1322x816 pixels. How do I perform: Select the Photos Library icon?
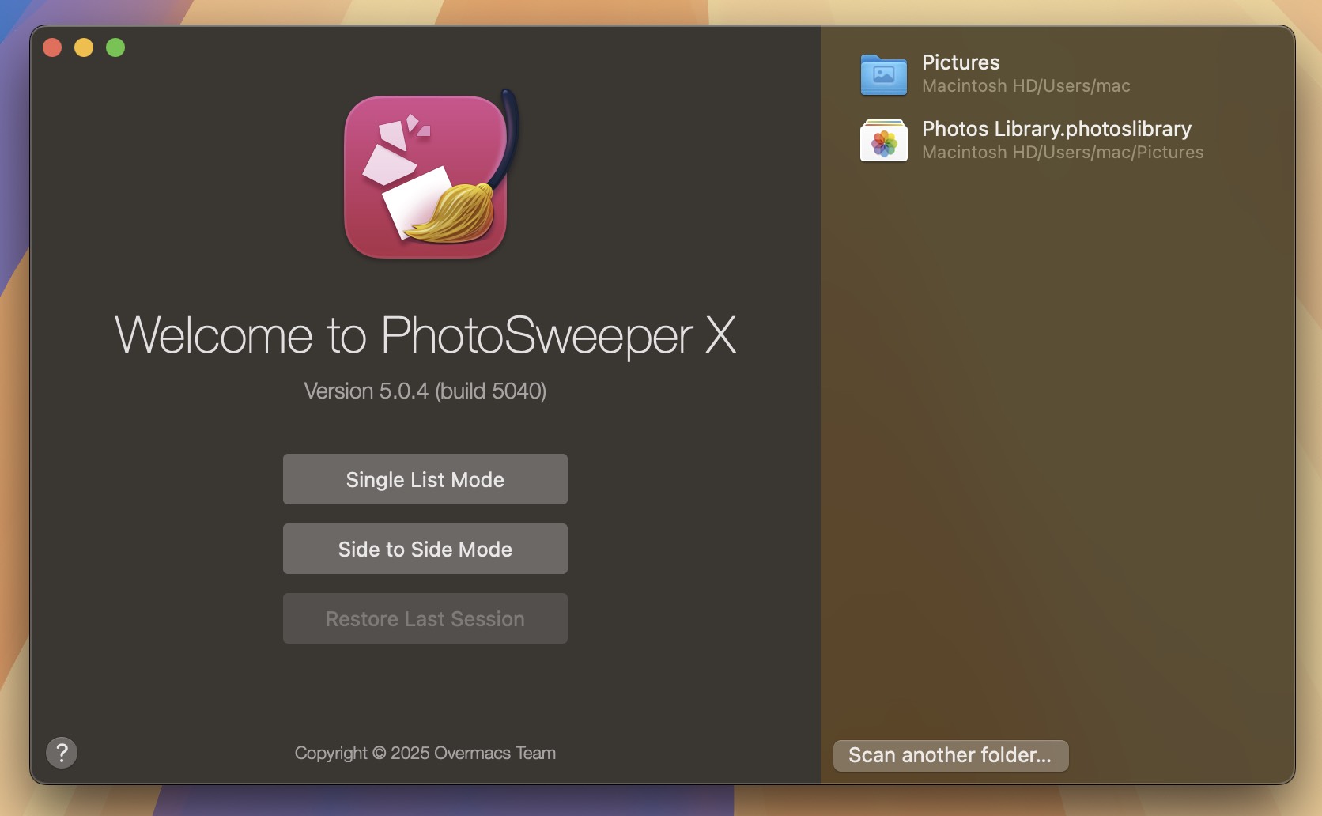pos(883,141)
